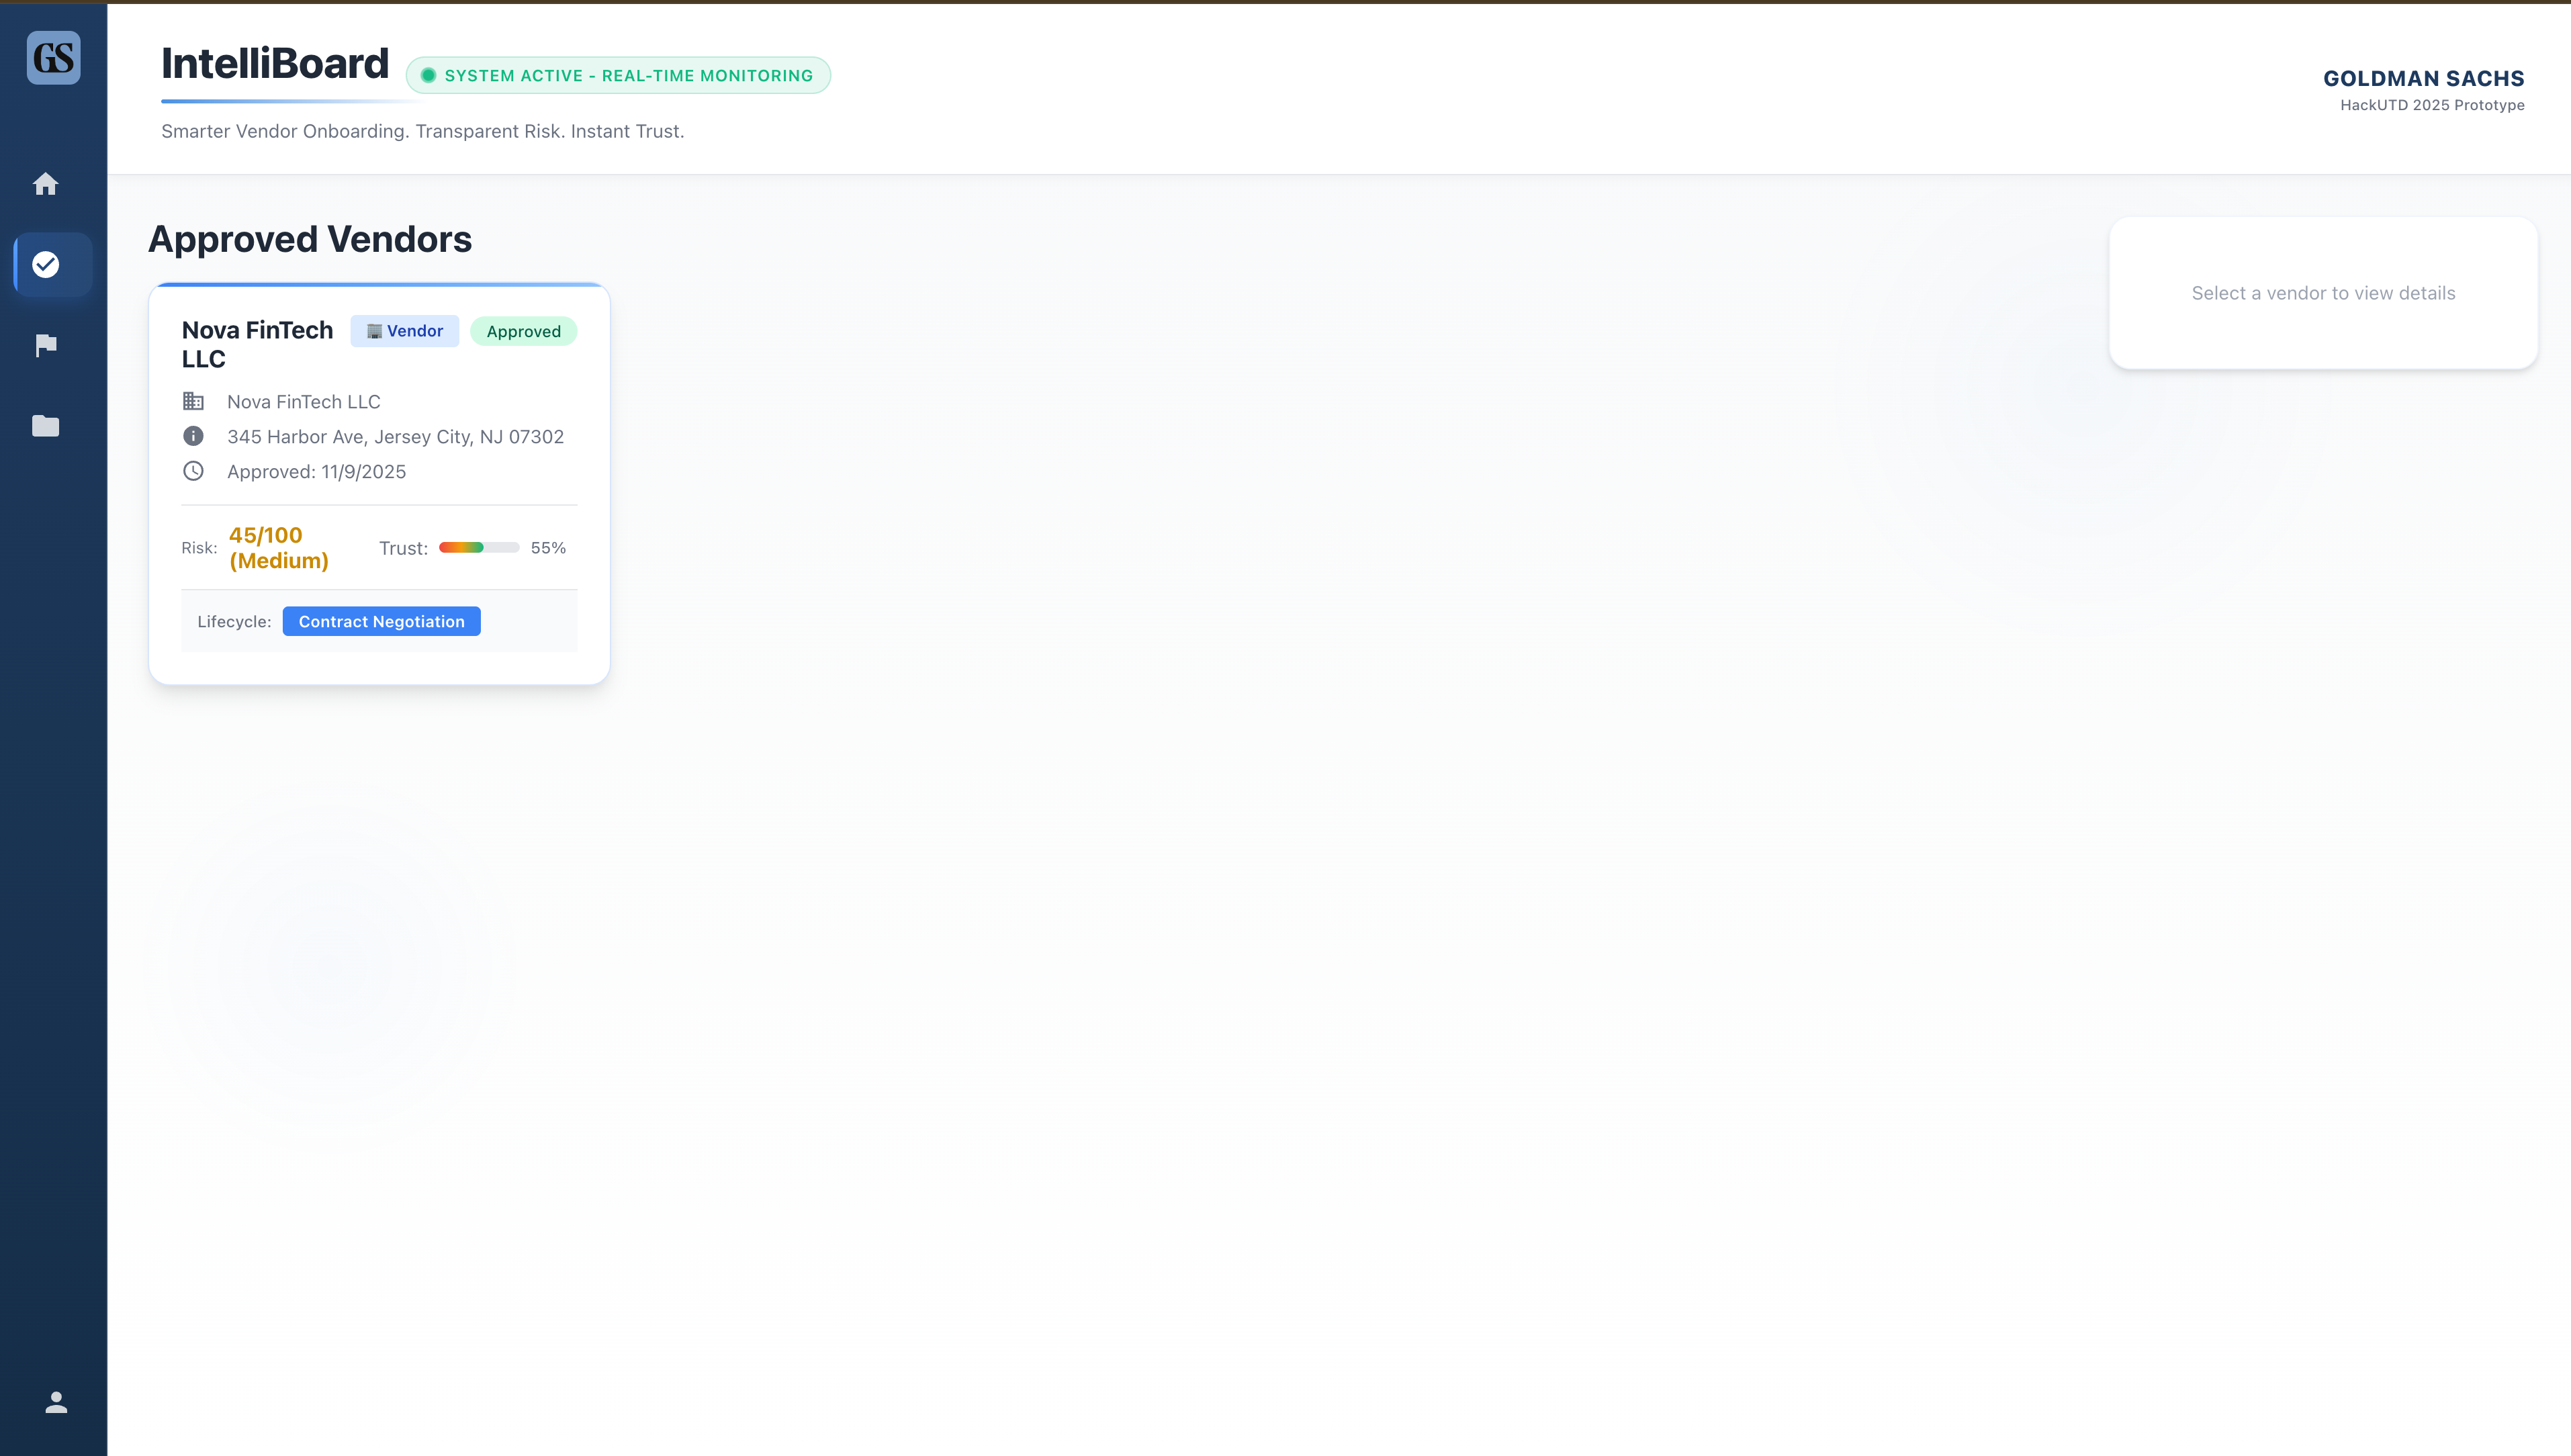Select the Nova FinTech LLC card title
The width and height of the screenshot is (2571, 1456).
257,344
